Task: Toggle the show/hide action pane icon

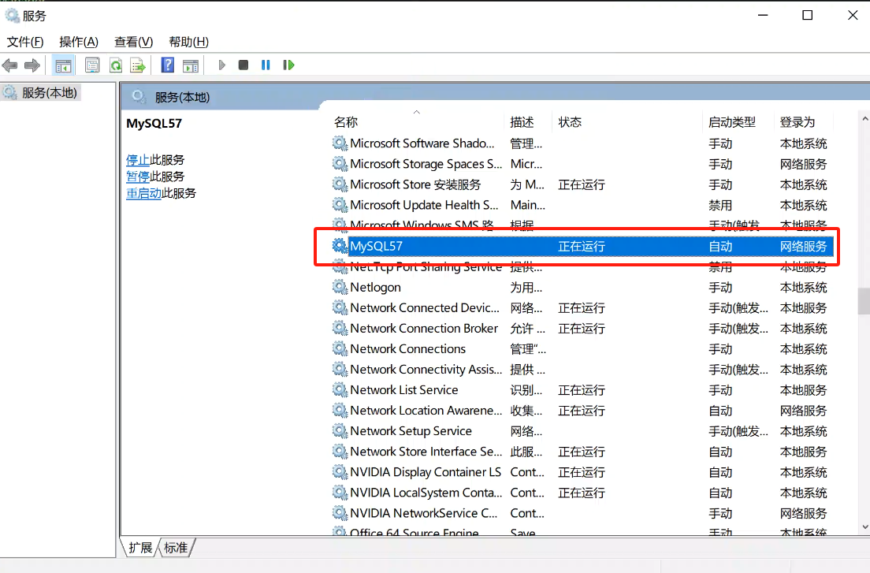Action: click(x=191, y=65)
